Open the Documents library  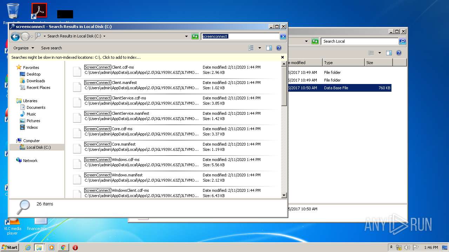(36, 107)
